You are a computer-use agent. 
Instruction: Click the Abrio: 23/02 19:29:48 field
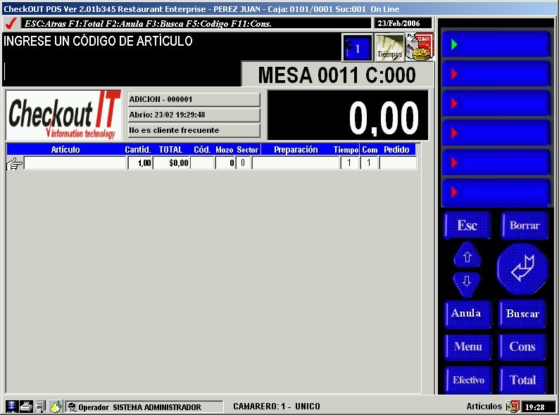click(x=194, y=115)
